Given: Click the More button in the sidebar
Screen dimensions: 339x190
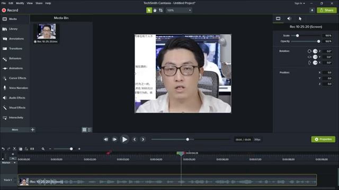Looking at the screenshot, I should 15,130.
